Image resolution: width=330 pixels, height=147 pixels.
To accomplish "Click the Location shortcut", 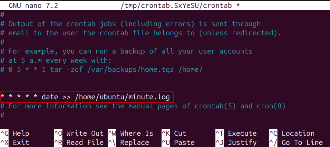I will point(298,133).
